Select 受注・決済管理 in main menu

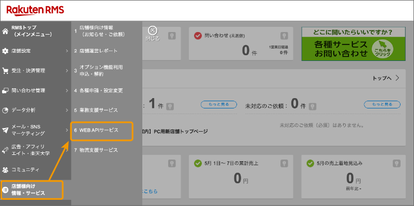click(x=28, y=71)
